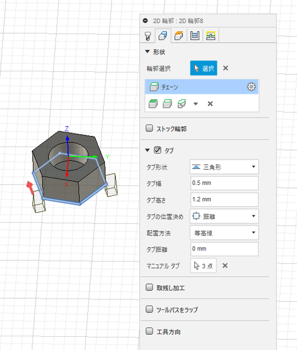Open the Linking tab icon

pyautogui.click(x=211, y=36)
